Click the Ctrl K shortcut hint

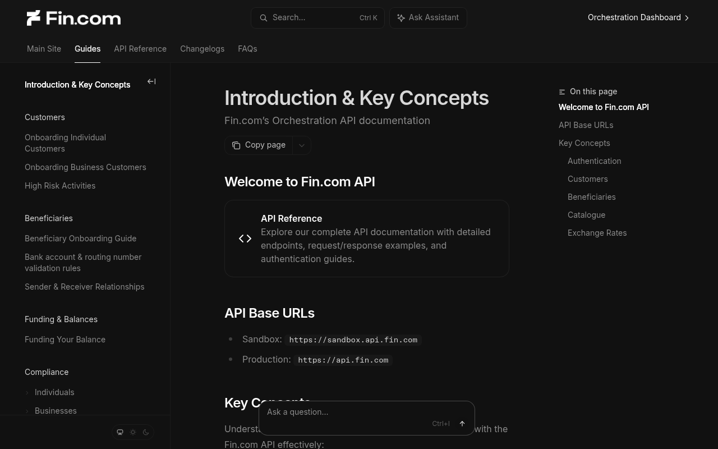(x=369, y=18)
